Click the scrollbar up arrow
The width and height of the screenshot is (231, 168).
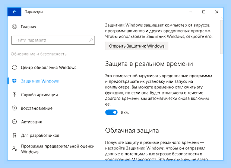pos(221,18)
